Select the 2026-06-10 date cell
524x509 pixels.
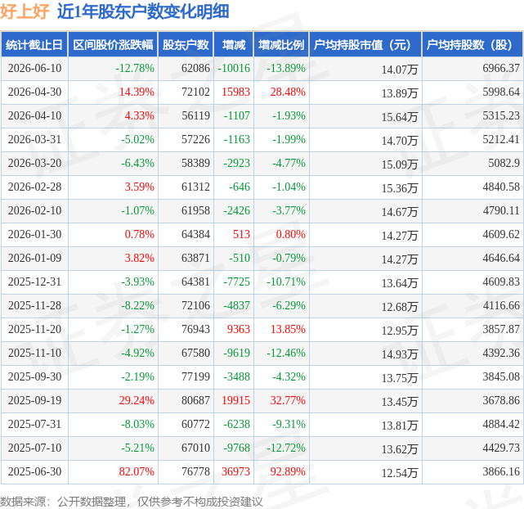[x=35, y=68]
